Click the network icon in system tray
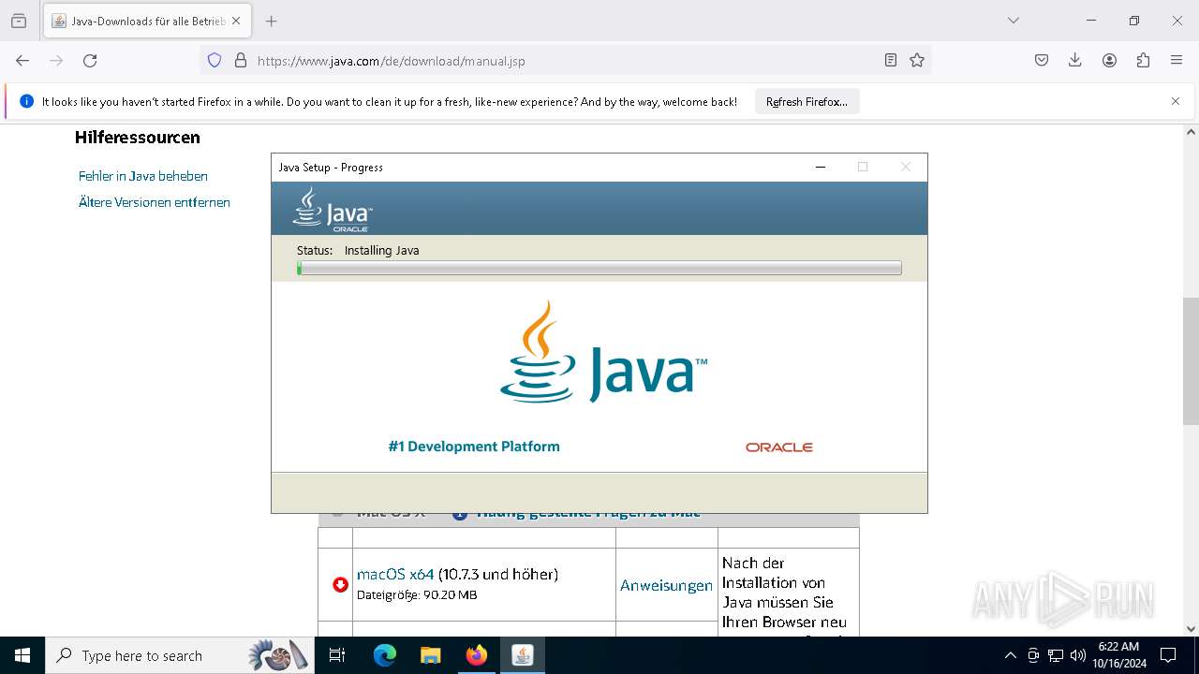 1056,655
